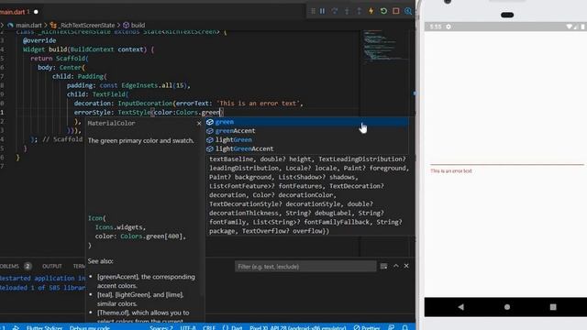Viewport: 587px width, 330px height.
Task: Close the bottom panel
Action: pyautogui.click(x=406, y=266)
